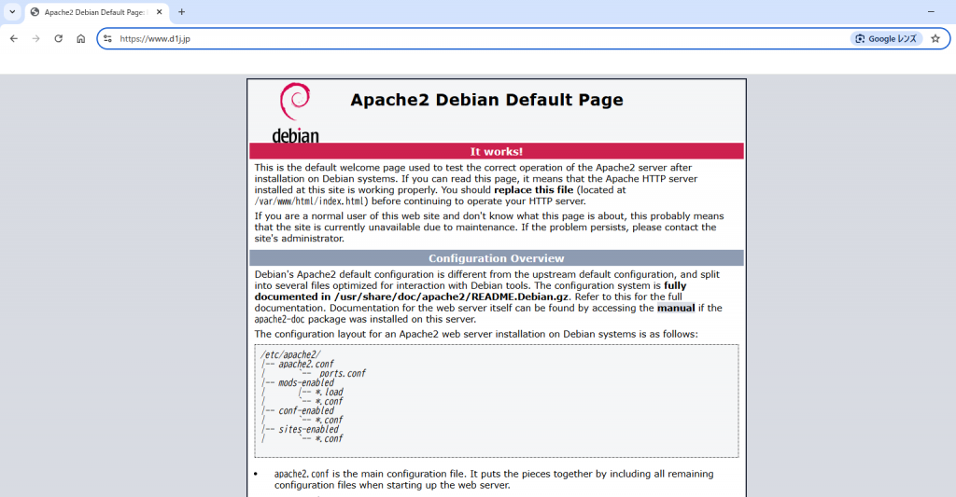View site information icon in address bar
Viewport: 956px width, 497px height.
coord(107,38)
